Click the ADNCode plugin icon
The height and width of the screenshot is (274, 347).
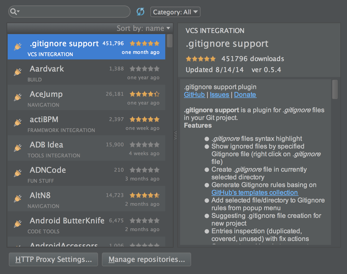(18, 173)
